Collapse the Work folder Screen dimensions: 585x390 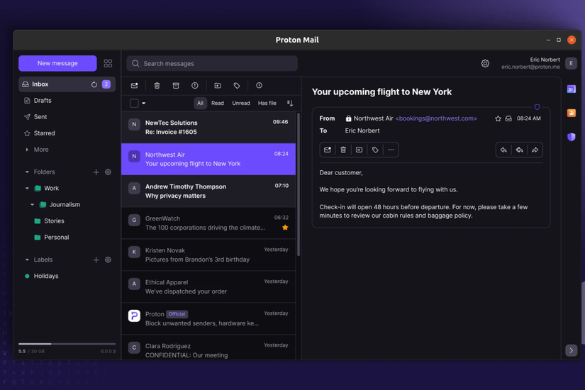[x=27, y=189]
